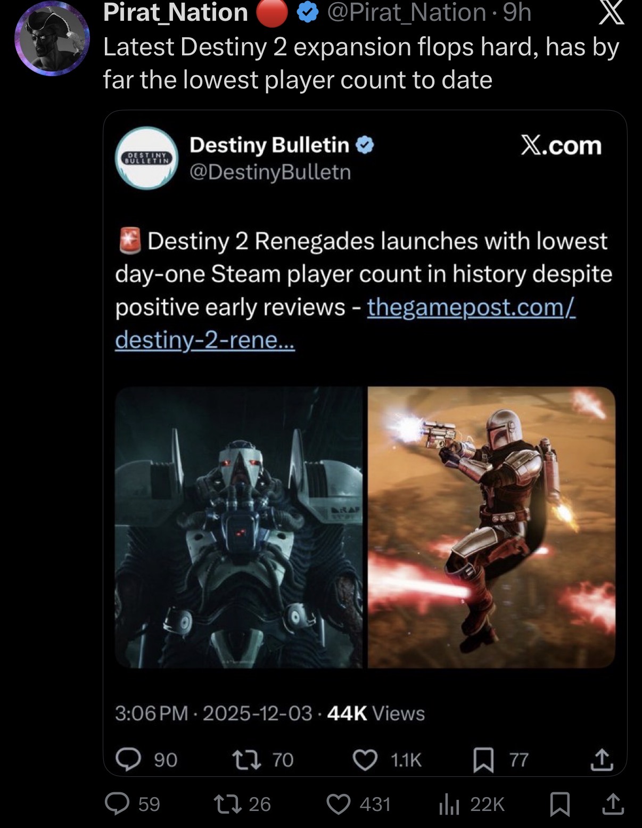Viewport: 642px width, 828px height.
Task: Open the @DestinyBulletn handle
Action: coord(270,172)
